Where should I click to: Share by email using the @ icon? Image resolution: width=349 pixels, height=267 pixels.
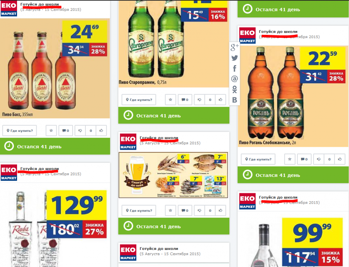coord(234,78)
